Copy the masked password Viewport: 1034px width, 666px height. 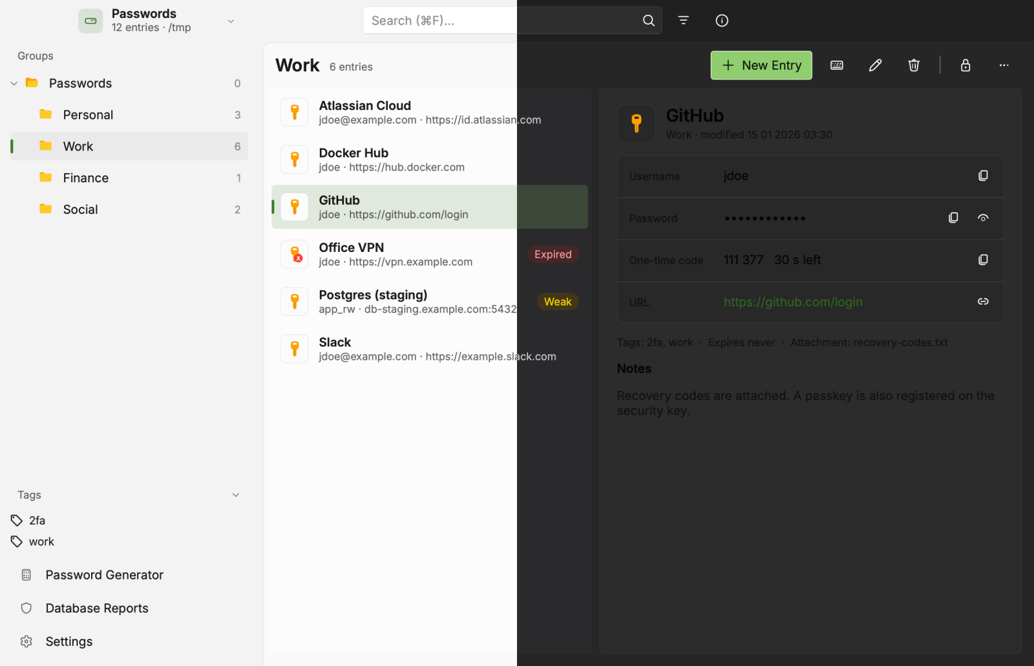(953, 218)
